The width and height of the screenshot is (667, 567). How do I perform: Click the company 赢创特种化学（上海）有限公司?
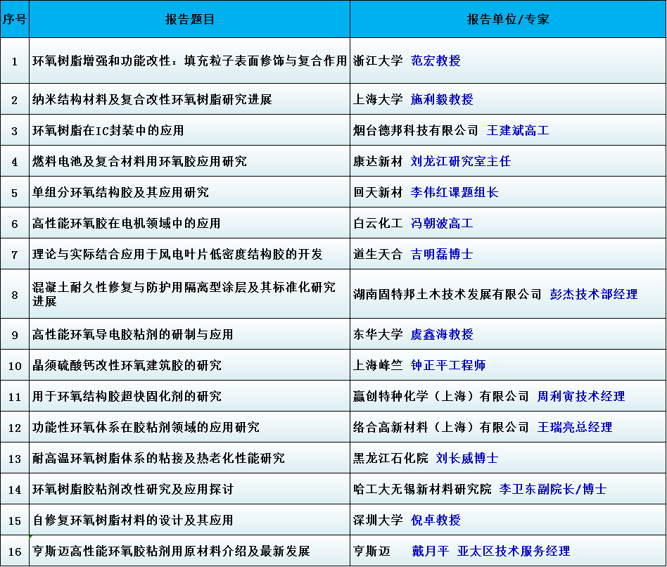pyautogui.click(x=441, y=397)
